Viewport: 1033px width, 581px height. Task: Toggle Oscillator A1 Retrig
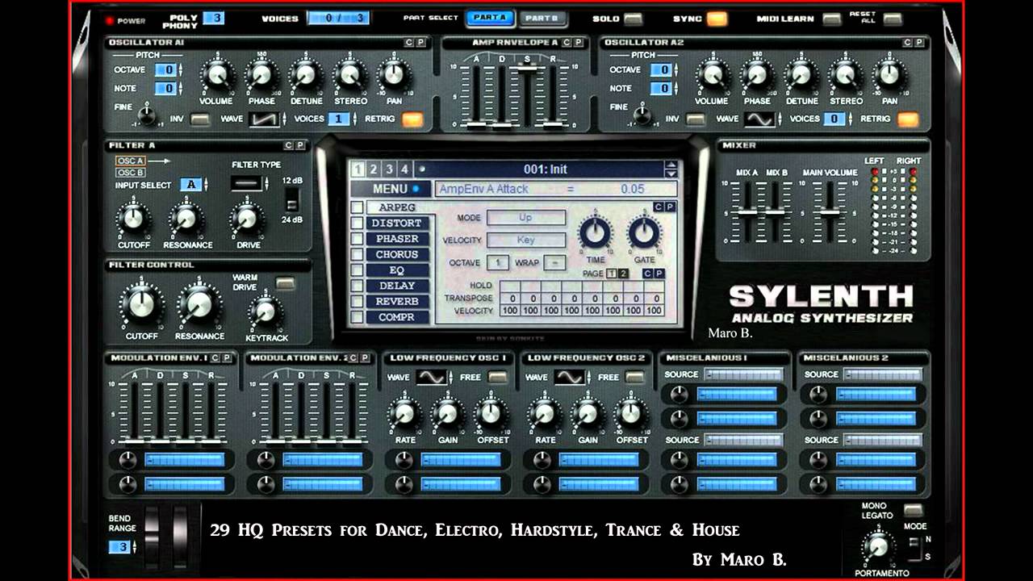(412, 119)
